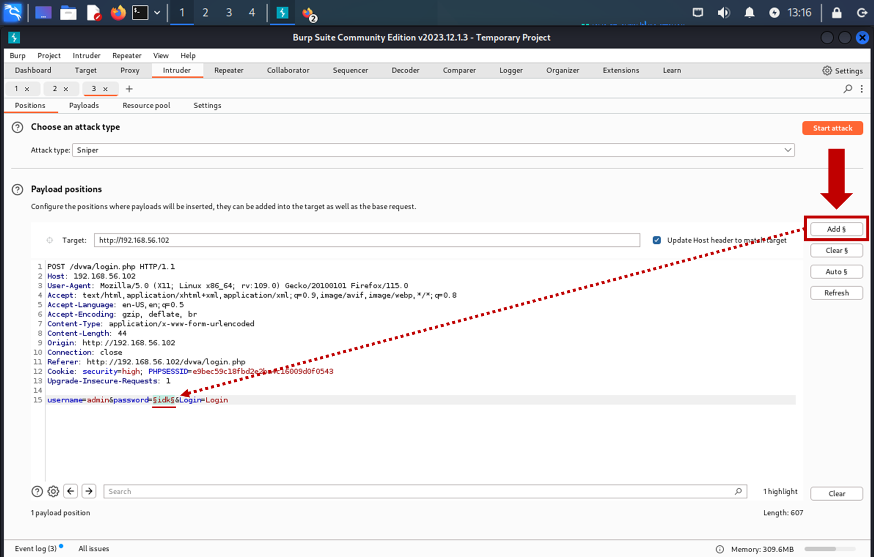Select the Firefox taskbar window with badge 2
This screenshot has height=557, width=874.
coord(309,14)
